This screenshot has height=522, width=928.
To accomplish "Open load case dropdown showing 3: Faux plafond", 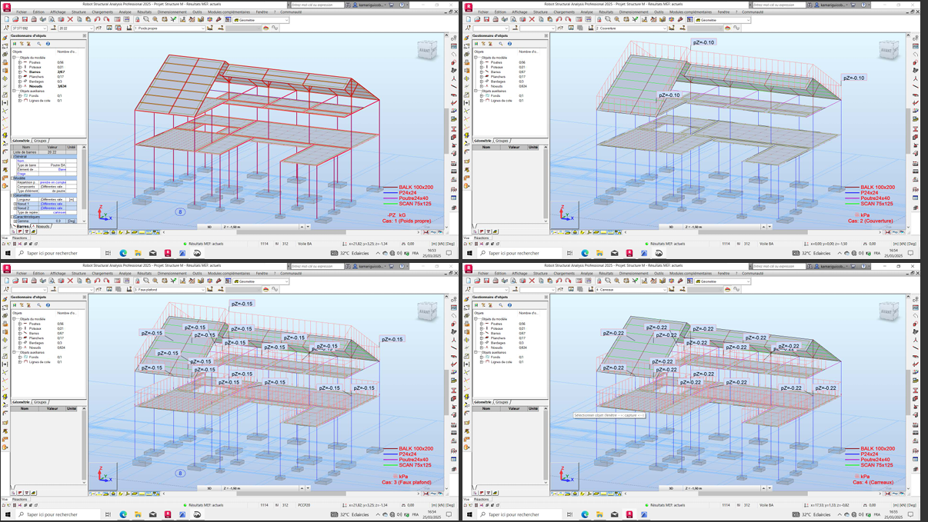I will (x=203, y=290).
